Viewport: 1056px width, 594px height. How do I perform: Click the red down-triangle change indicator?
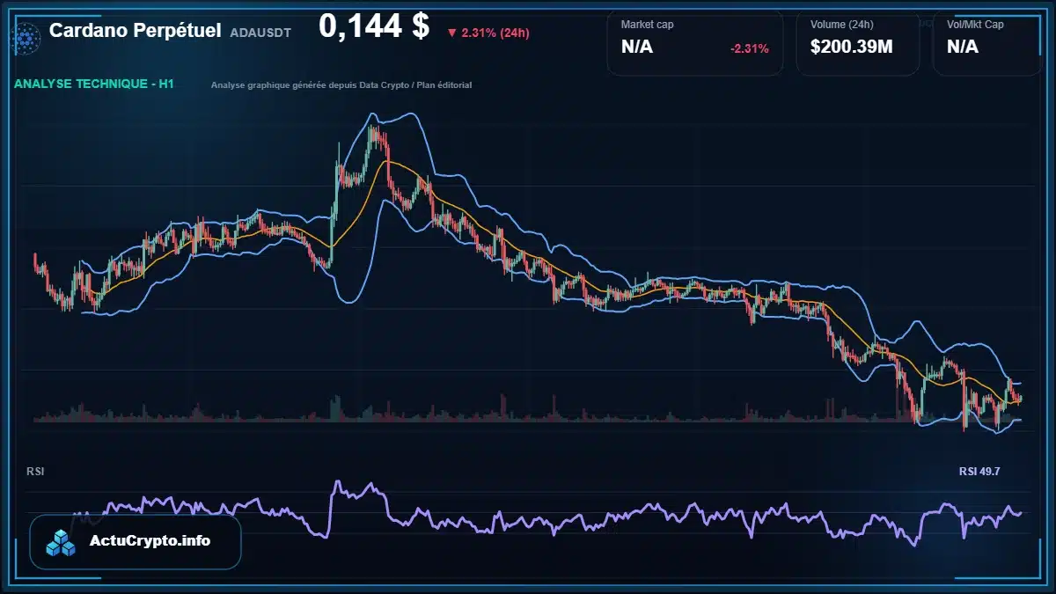[x=451, y=33]
